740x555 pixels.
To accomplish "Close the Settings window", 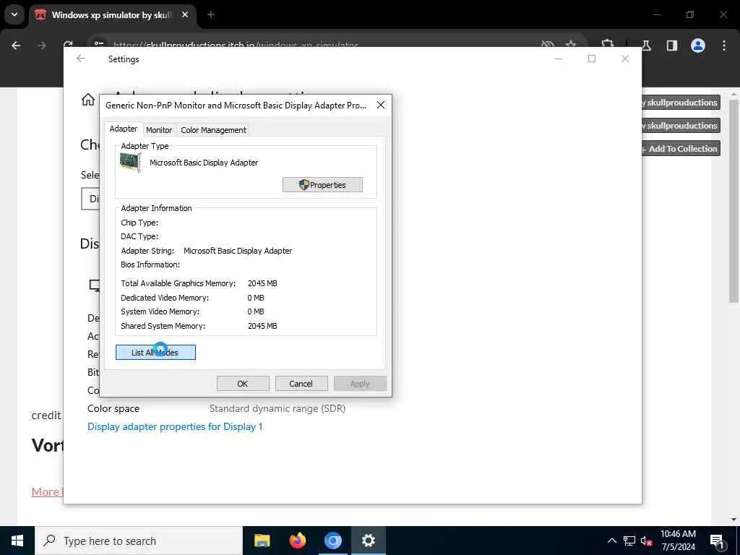I will (x=625, y=59).
